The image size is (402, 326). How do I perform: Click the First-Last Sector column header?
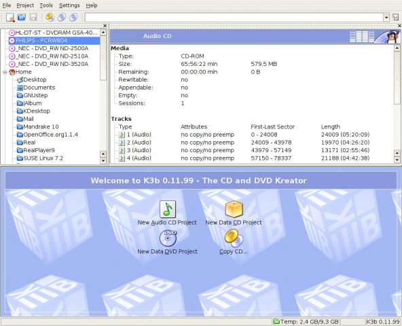point(272,127)
